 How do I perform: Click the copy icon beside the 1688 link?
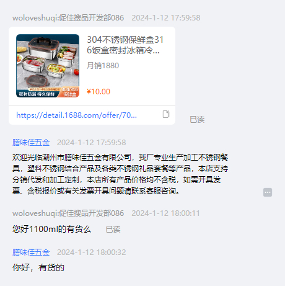point(166,114)
